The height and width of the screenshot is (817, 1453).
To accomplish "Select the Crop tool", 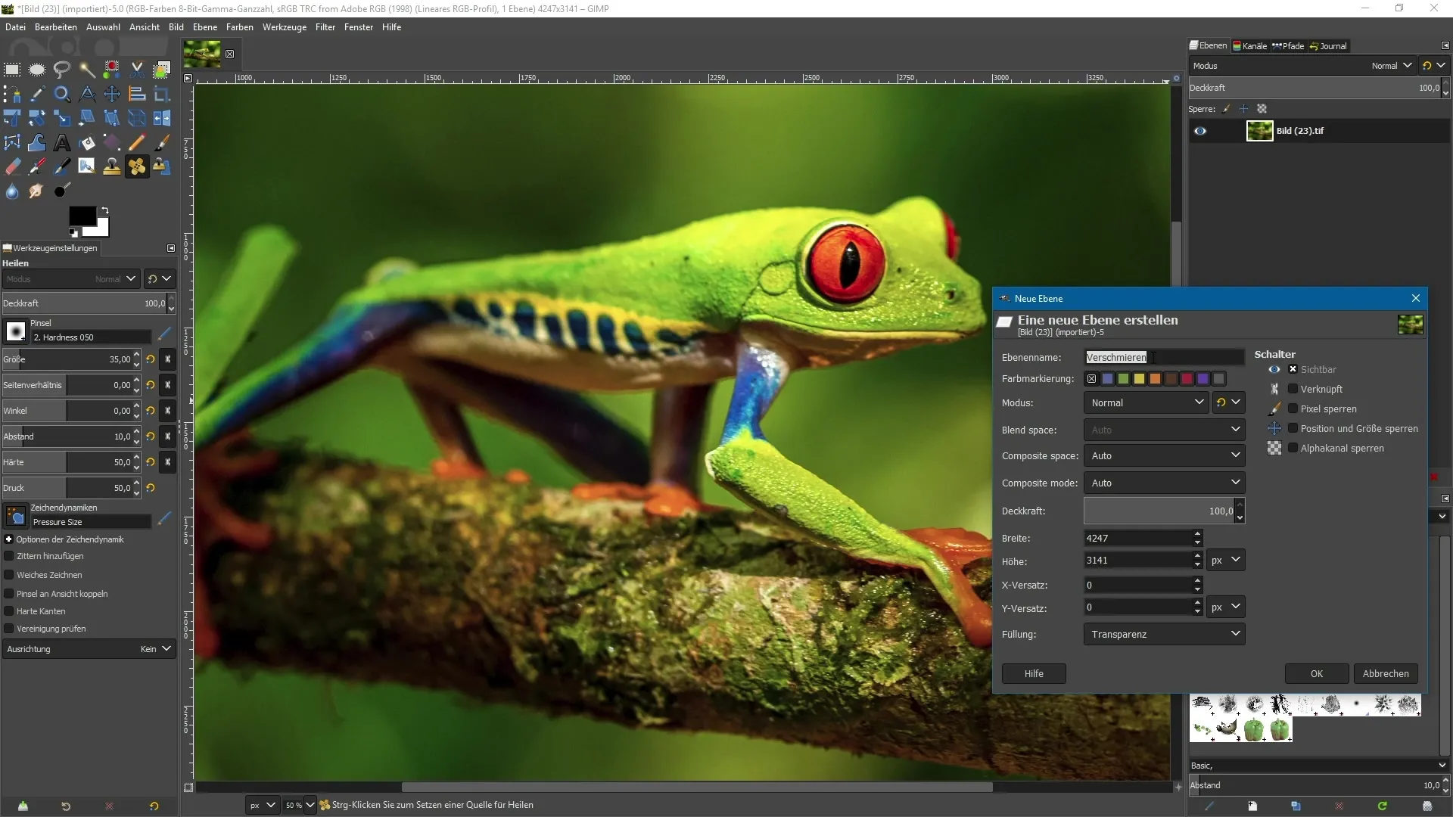I will coord(162,95).
